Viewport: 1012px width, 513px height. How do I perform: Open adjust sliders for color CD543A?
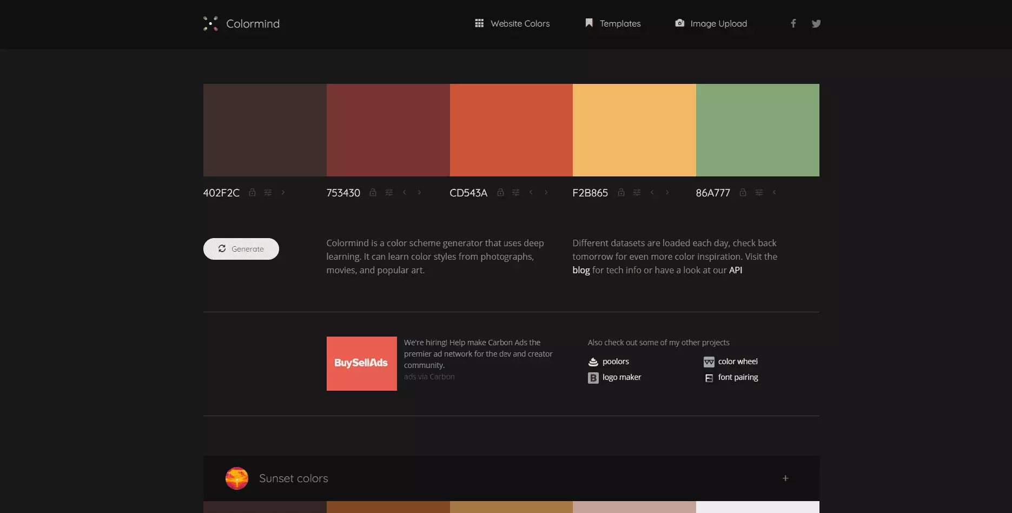(515, 193)
